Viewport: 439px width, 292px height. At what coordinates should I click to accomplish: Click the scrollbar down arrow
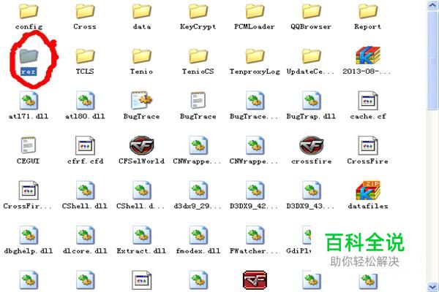[433, 286]
